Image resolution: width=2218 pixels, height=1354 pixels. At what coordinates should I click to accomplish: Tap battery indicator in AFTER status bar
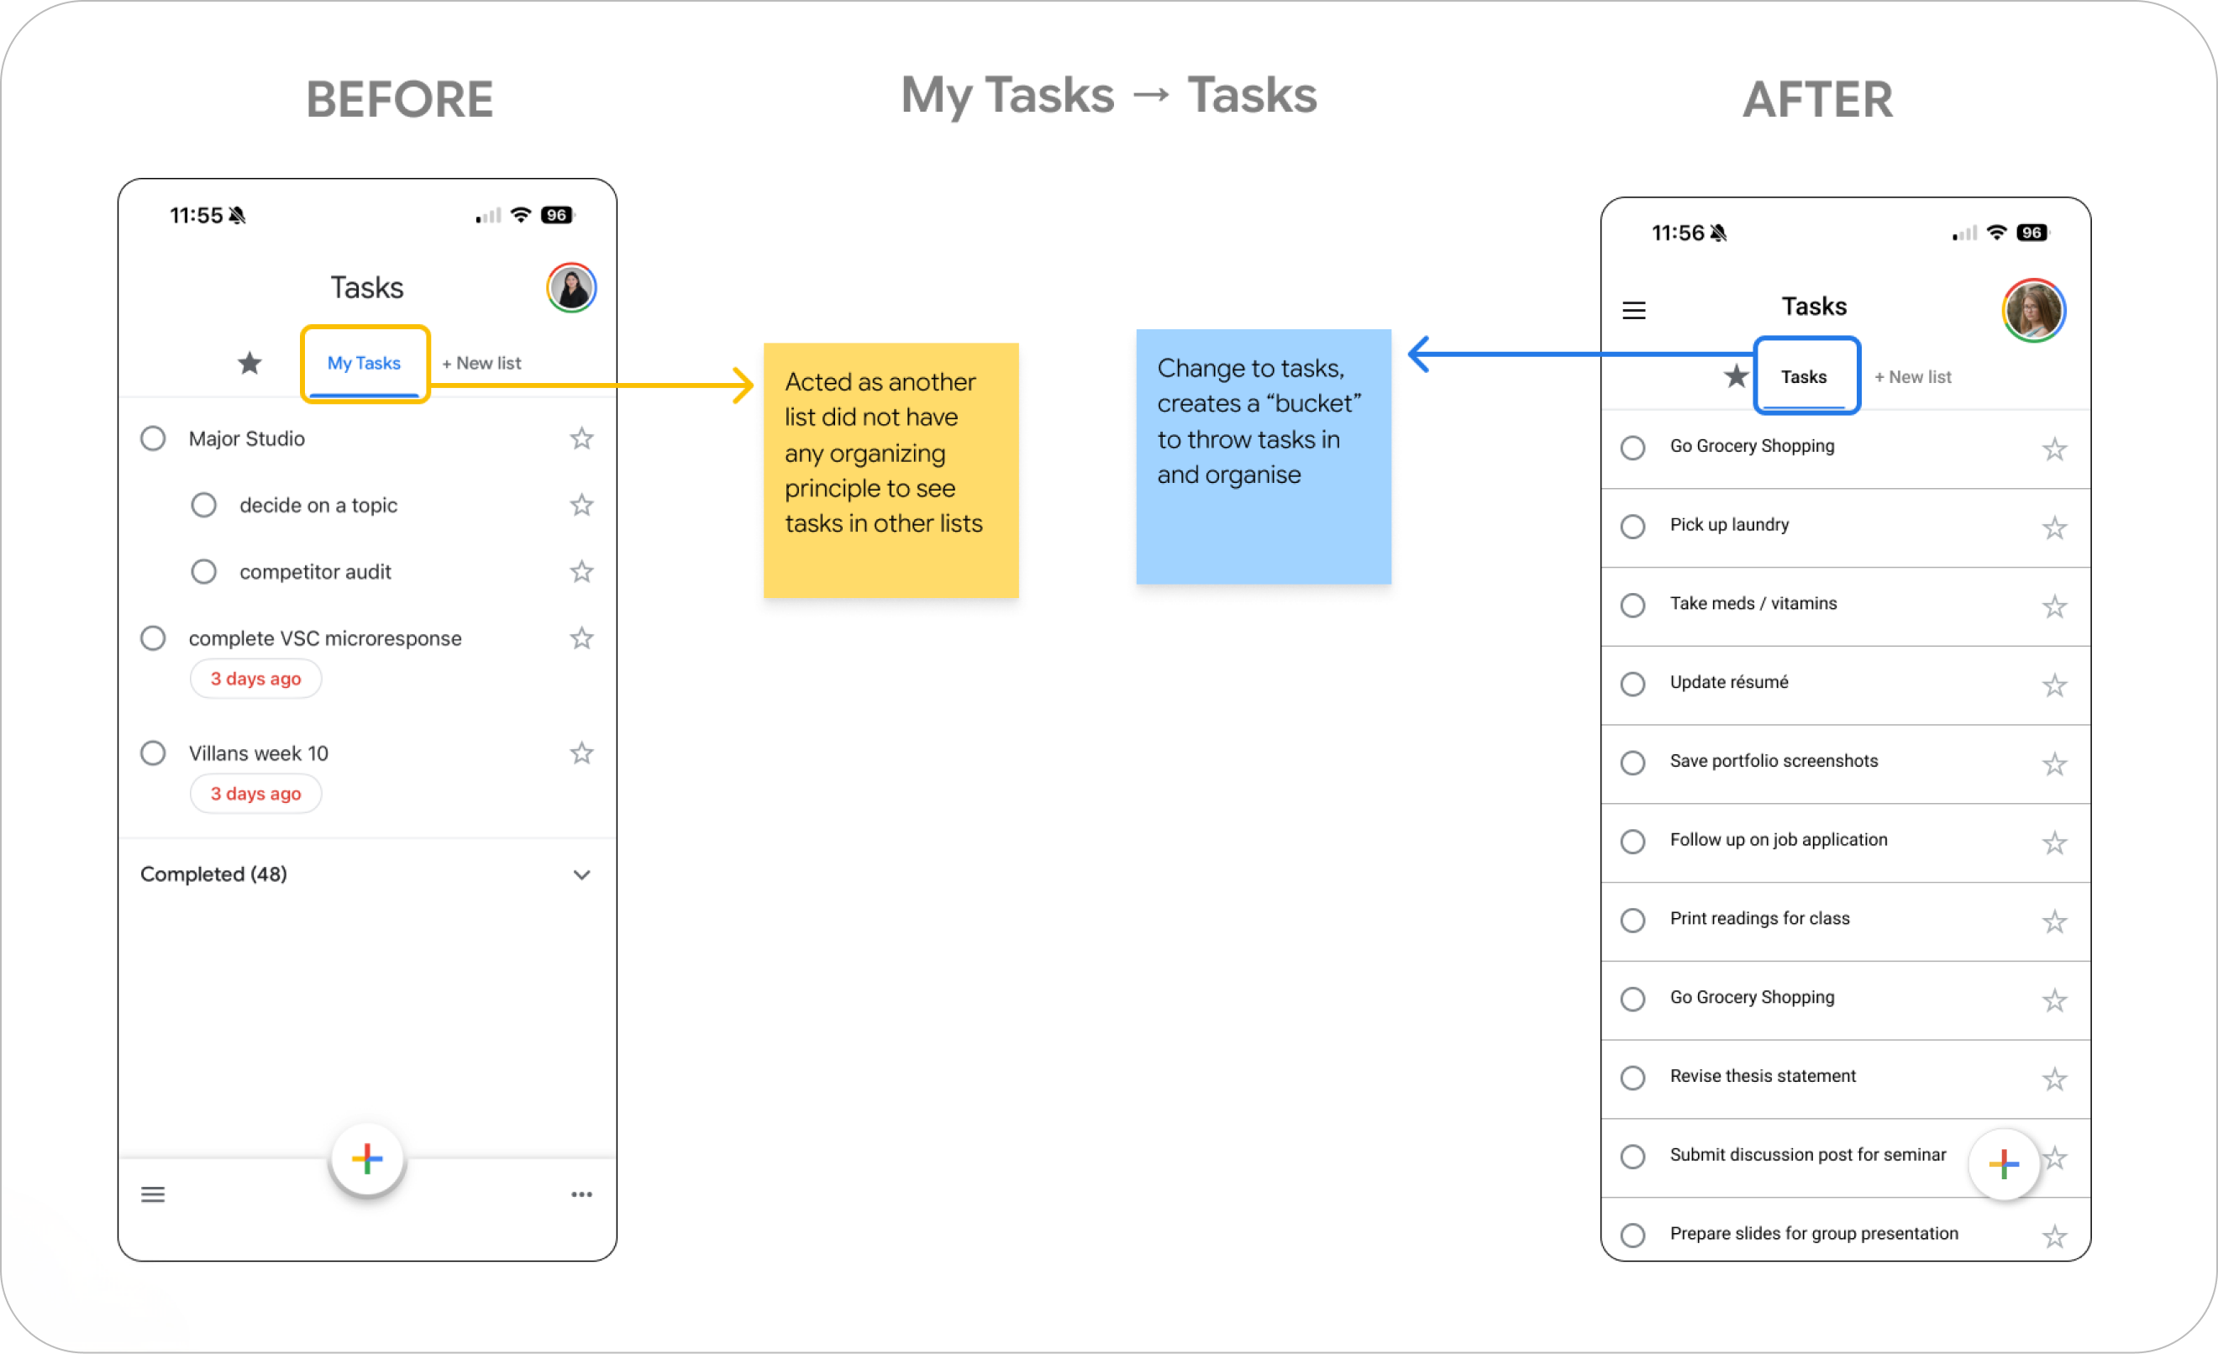coord(2031,232)
